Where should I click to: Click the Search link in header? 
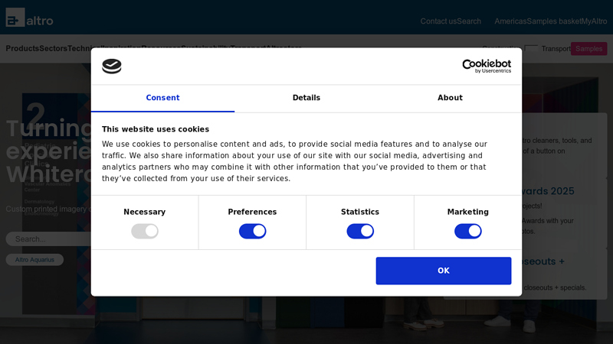pos(469,21)
